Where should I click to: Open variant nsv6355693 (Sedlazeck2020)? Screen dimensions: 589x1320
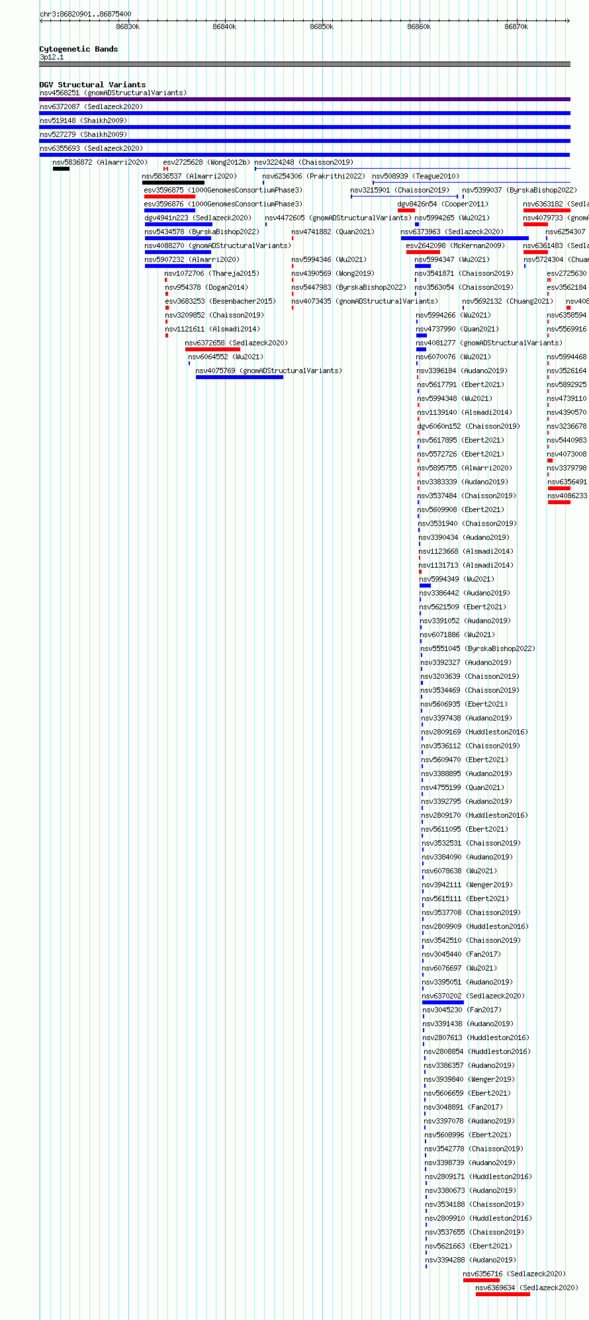(91, 148)
